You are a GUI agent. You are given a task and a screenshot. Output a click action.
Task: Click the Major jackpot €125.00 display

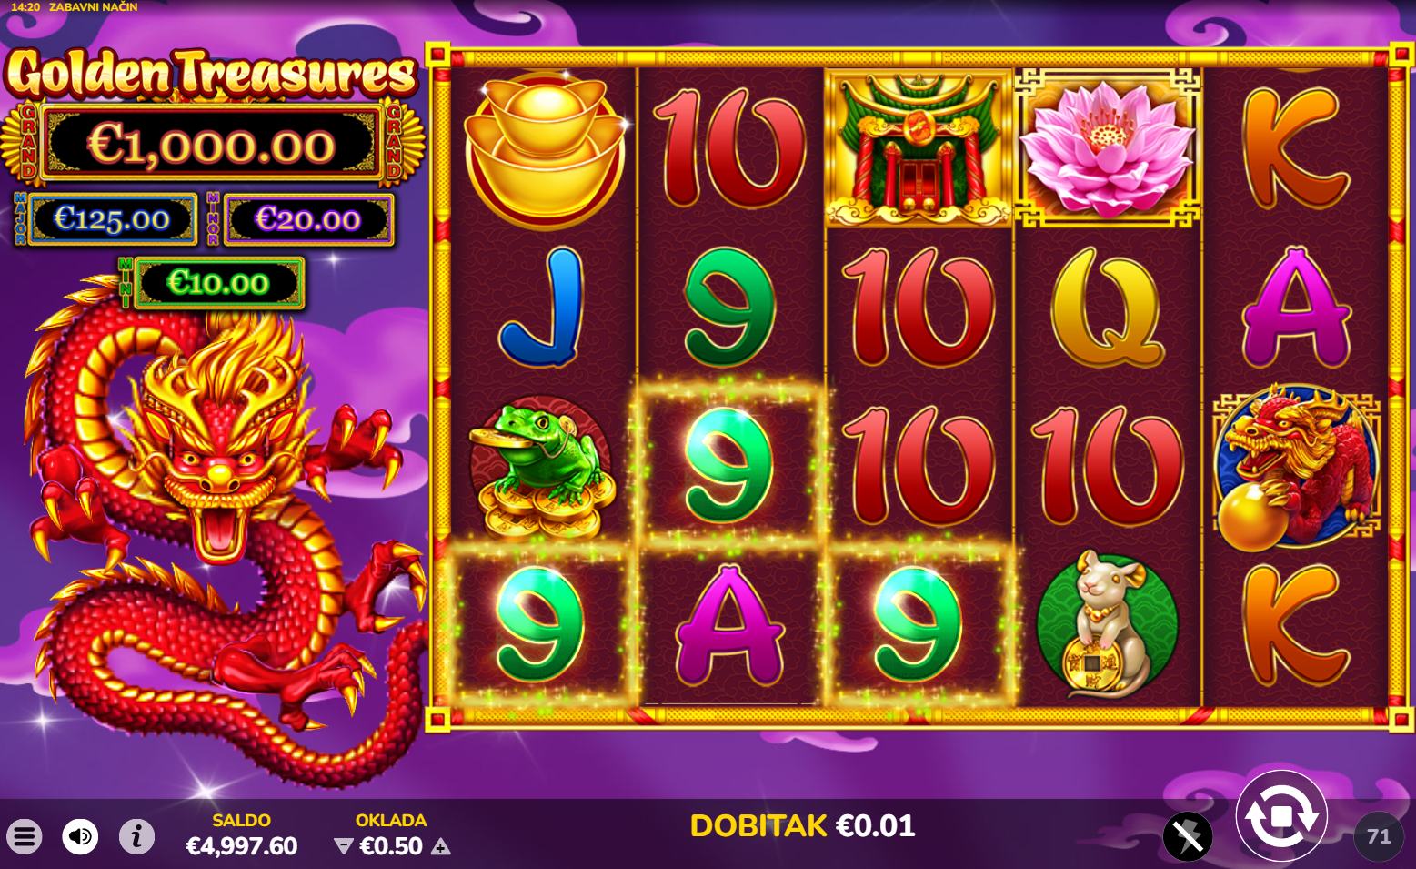point(112,219)
